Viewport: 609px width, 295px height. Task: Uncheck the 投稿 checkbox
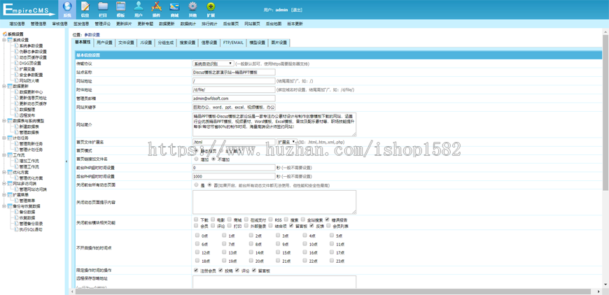tap(220, 270)
